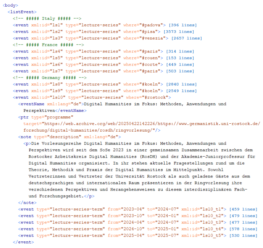Expand folded '[2657 lines]' marker for venezia
Viewport: 263px width, 248px height.
[187, 38]
